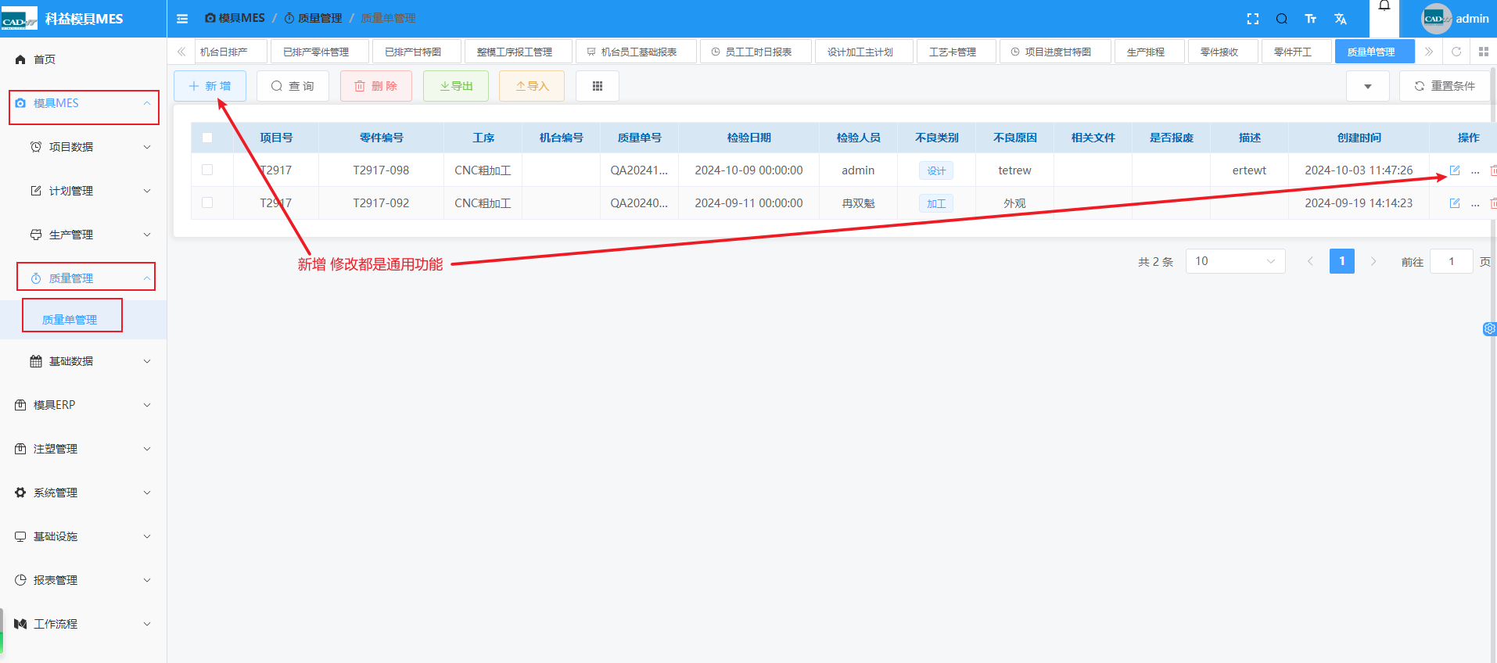The height and width of the screenshot is (663, 1497).
Task: Open more actions for T2917-098 row
Action: [x=1475, y=171]
